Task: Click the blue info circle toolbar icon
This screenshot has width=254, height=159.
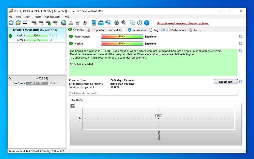Action: [x=147, y=23]
